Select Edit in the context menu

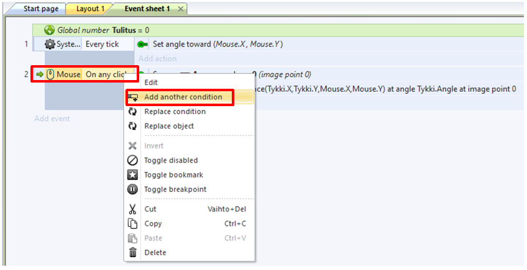(x=151, y=82)
